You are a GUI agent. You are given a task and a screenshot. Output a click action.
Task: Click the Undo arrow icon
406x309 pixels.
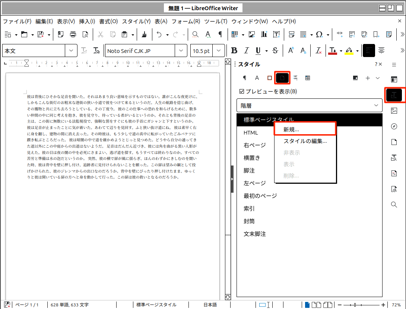pyautogui.click(x=159, y=34)
